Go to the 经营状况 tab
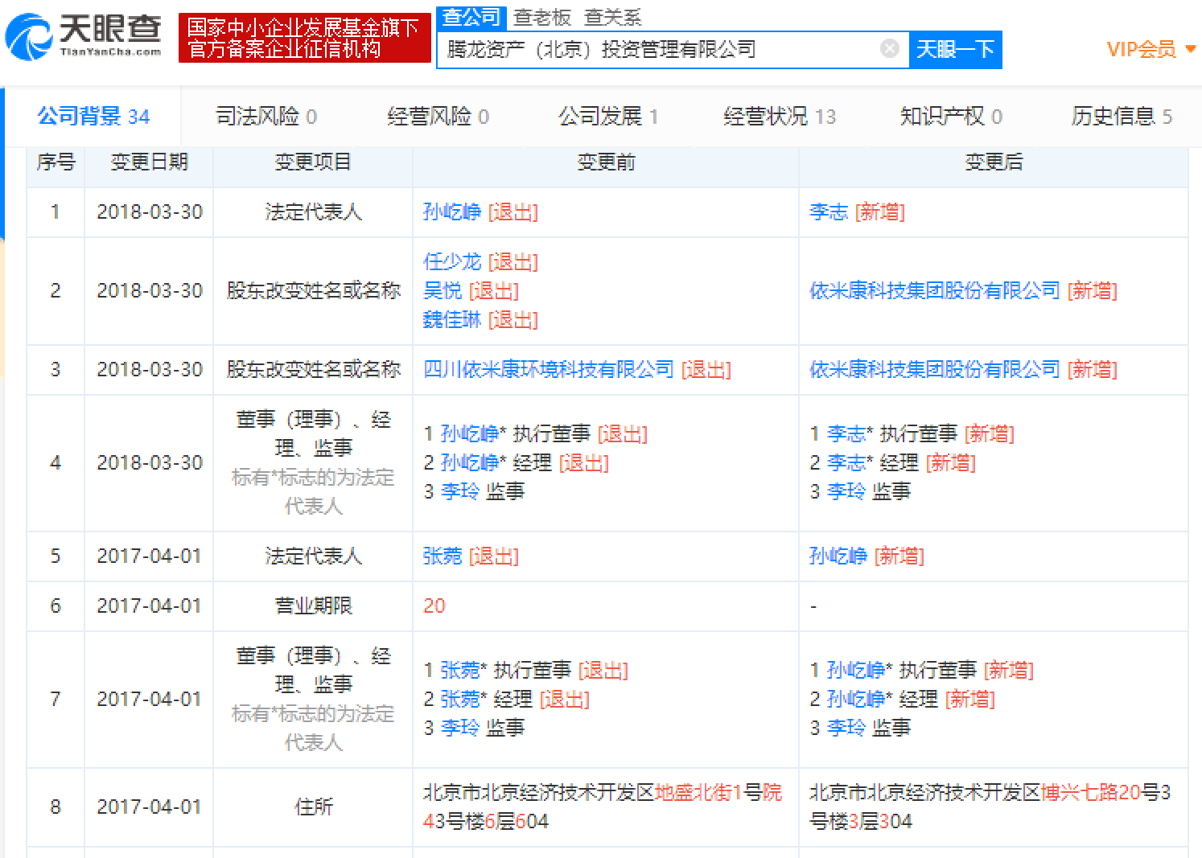The width and height of the screenshot is (1202, 858). coord(780,117)
